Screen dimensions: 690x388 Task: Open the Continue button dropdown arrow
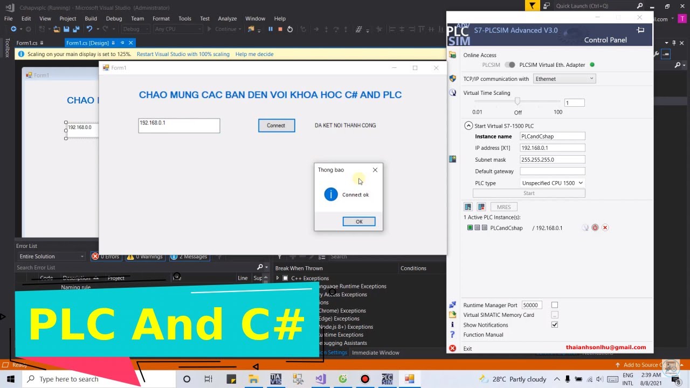[240, 29]
